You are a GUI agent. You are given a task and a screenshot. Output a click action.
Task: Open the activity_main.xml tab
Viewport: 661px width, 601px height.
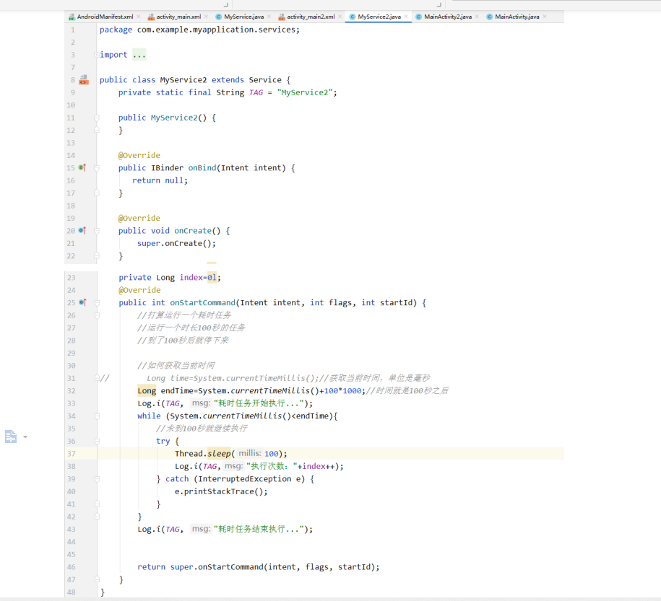point(178,17)
